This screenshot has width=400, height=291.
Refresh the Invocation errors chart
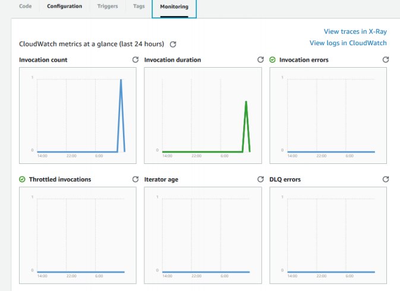[x=386, y=59]
